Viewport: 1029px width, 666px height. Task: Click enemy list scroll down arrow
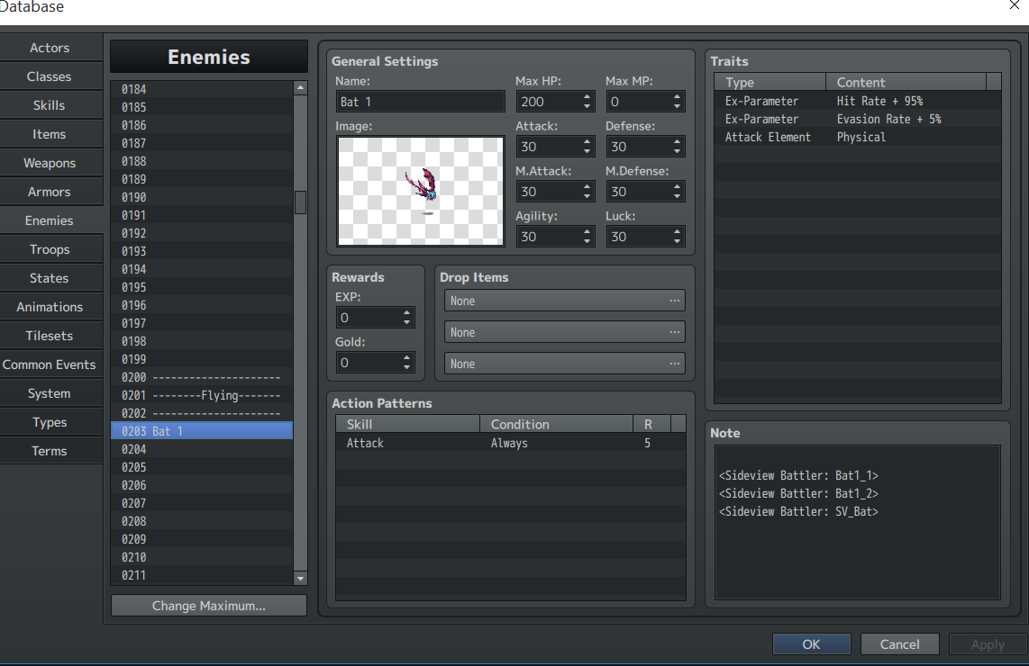[x=301, y=578]
